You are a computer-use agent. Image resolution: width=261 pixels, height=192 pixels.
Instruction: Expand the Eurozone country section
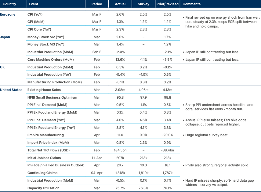coord(8,14)
